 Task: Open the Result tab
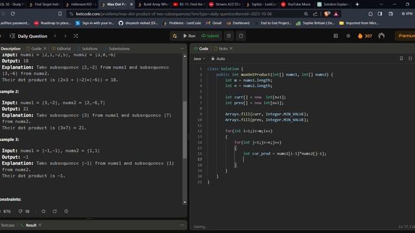pos(29,225)
